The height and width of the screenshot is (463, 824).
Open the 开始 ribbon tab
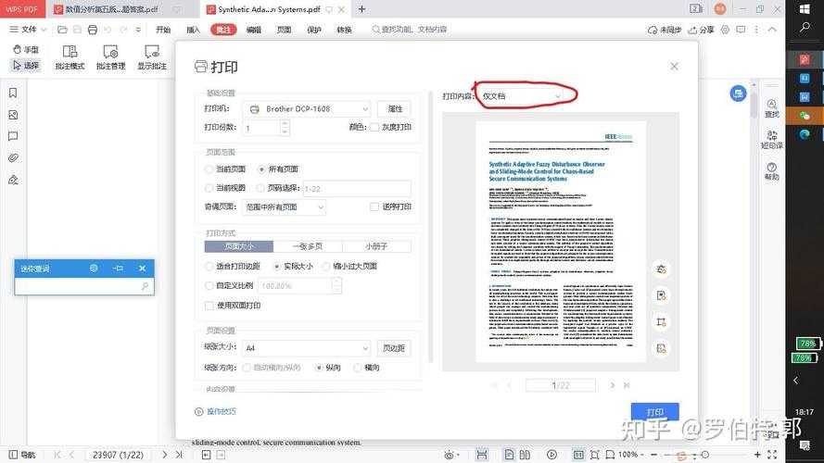[163, 30]
